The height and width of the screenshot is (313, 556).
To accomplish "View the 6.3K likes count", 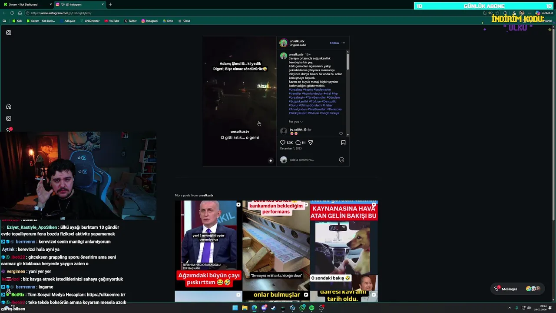I will click(x=290, y=143).
